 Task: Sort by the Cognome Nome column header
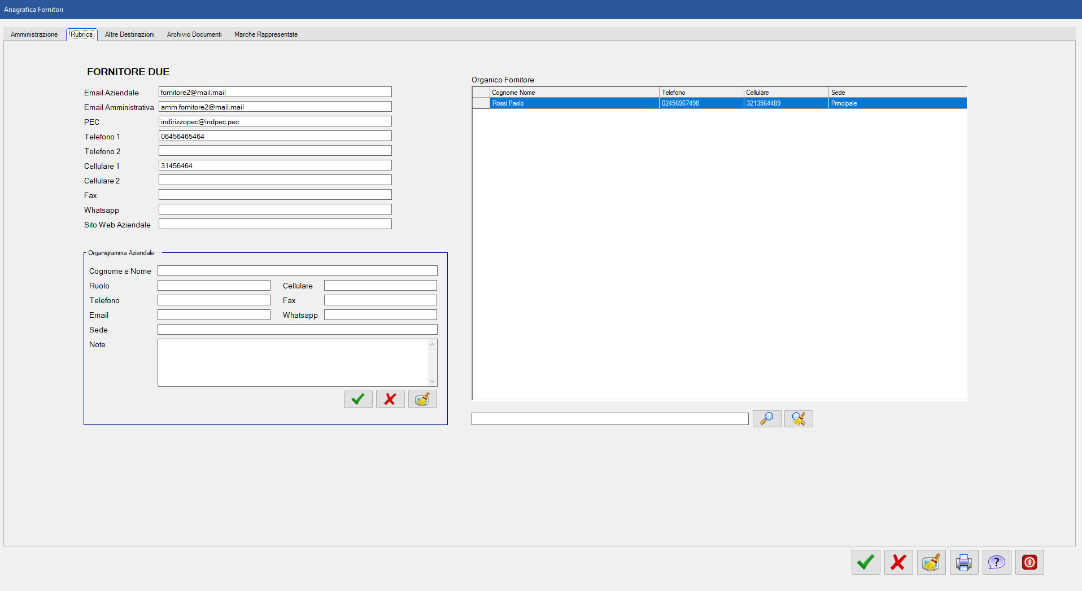[573, 93]
